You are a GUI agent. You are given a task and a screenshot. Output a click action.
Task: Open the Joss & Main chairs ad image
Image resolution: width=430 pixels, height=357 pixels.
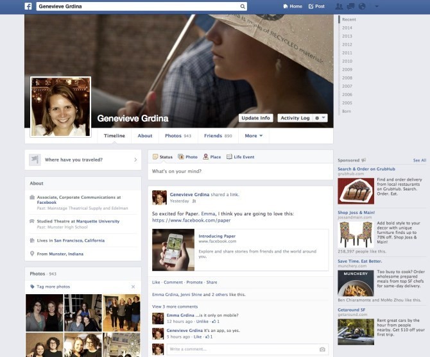point(356,235)
